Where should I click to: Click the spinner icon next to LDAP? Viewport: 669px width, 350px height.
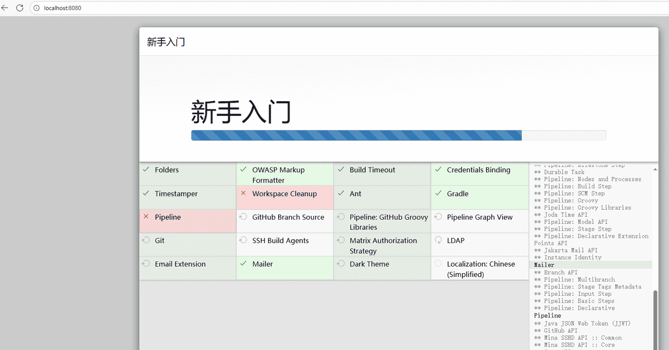pos(439,240)
